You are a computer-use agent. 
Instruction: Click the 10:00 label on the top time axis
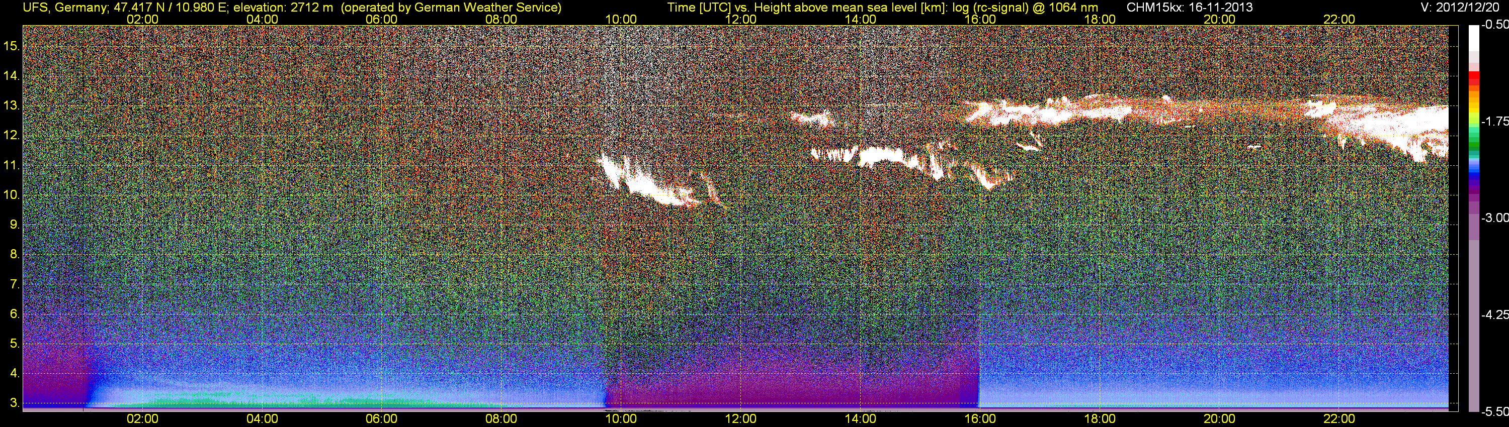pyautogui.click(x=621, y=19)
